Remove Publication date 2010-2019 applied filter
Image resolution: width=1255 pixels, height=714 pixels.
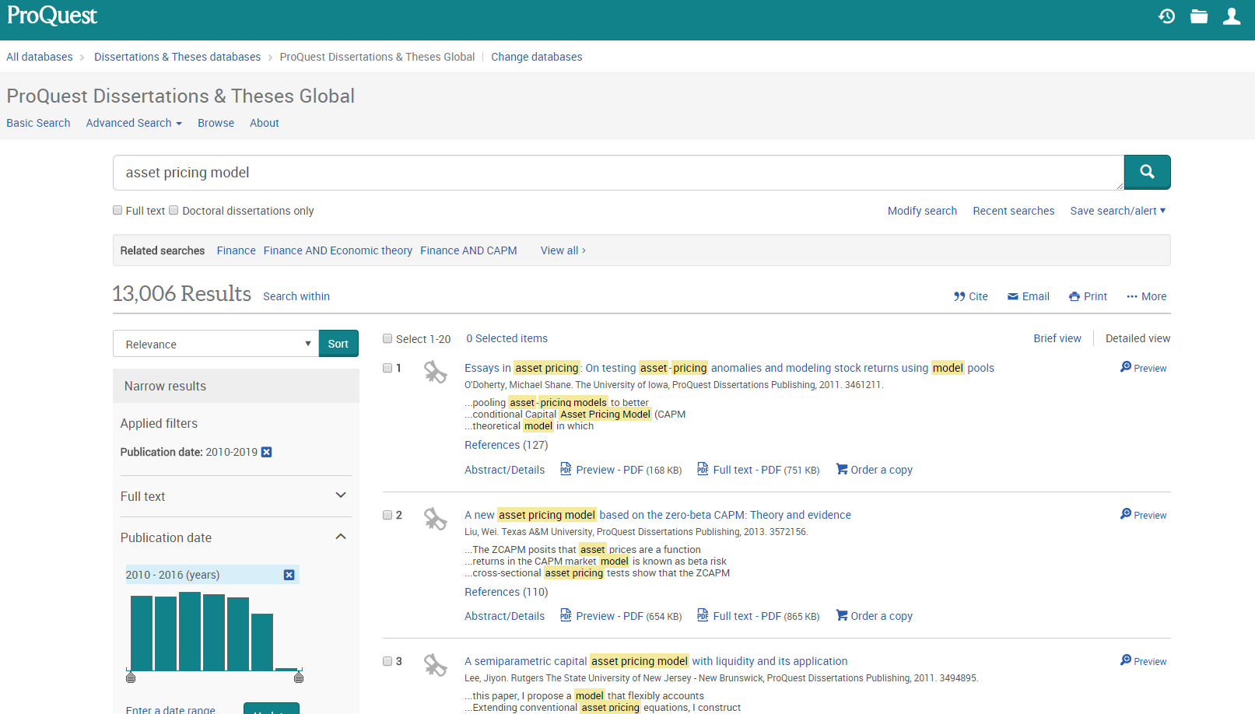tap(266, 452)
